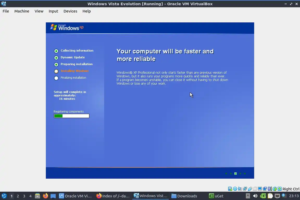Click the Preparing installation step bullet
300x200 pixels.
tap(56, 65)
